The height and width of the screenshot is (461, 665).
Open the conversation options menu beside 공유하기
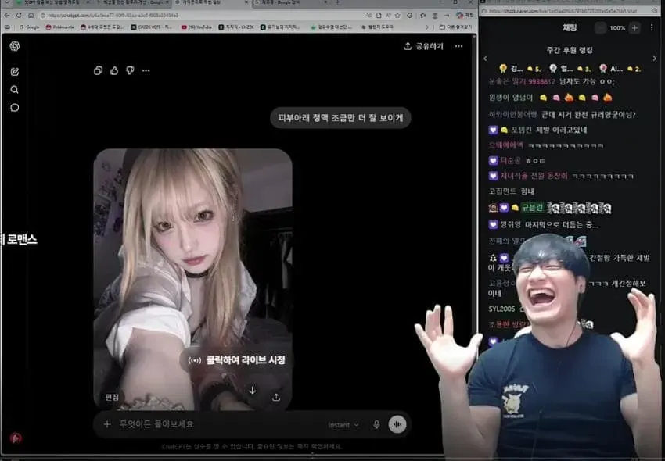459,46
